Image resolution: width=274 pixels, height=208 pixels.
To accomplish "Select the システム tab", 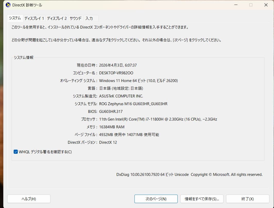I will 15,18.
